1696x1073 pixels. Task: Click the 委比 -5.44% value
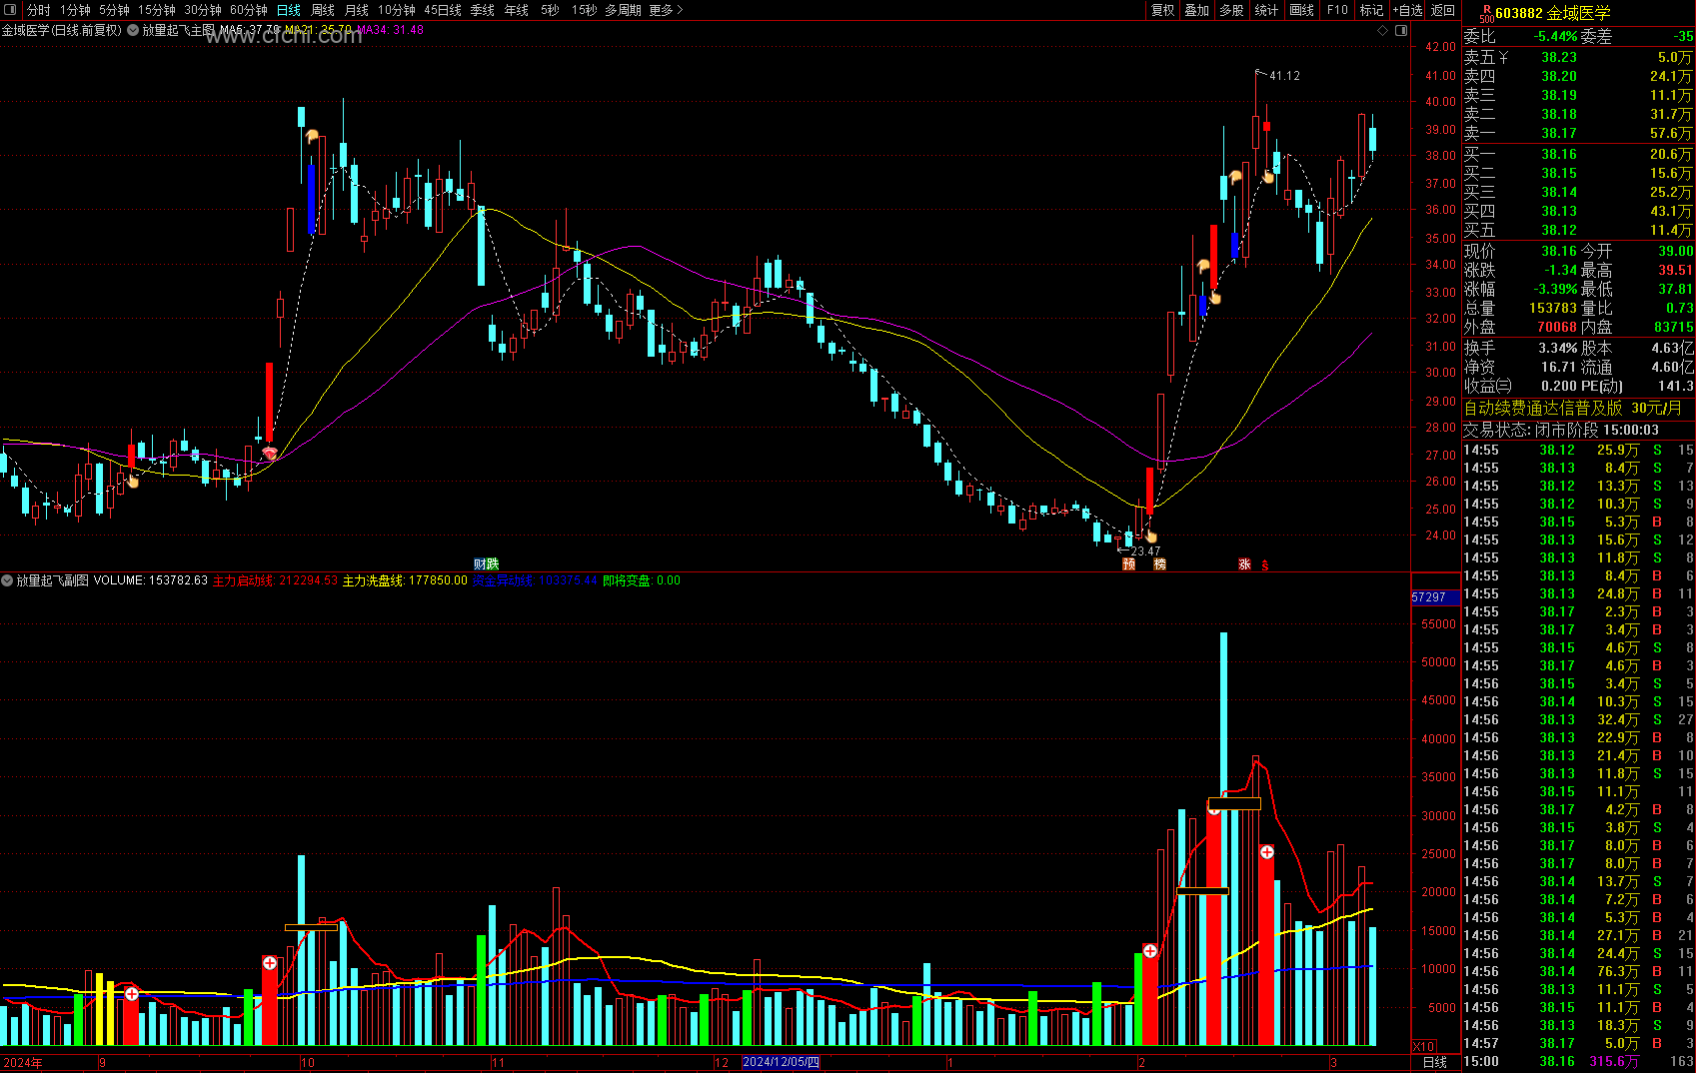click(x=1556, y=37)
